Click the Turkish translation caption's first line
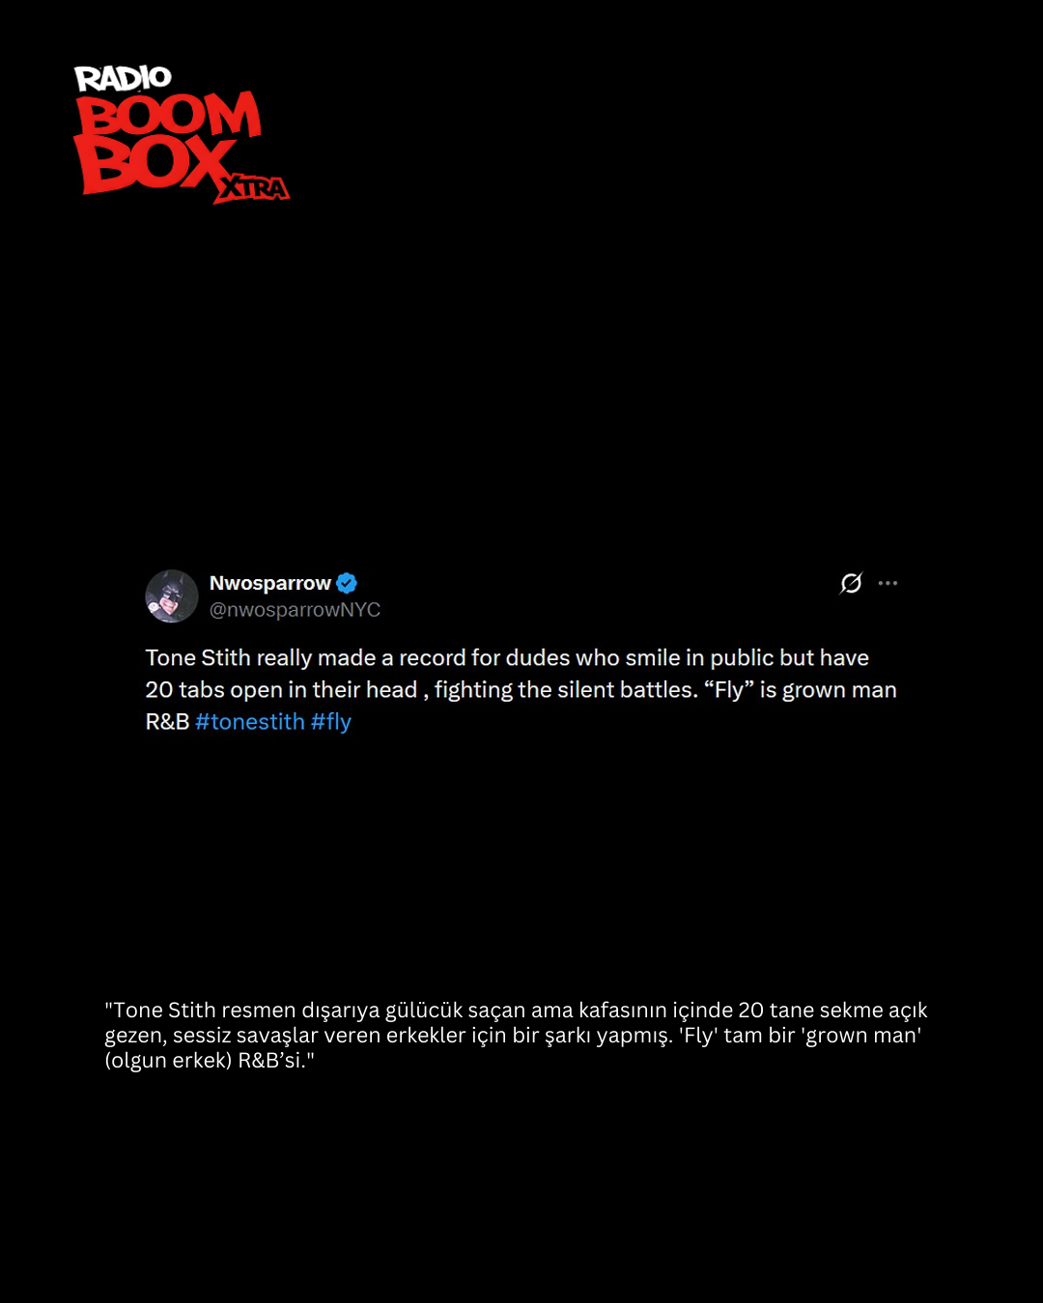Screen dimensions: 1043x1303 [x=516, y=1011]
